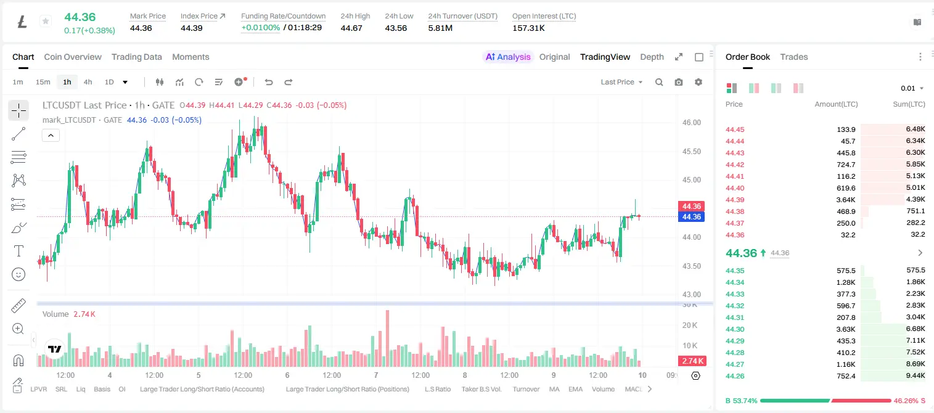Select the text annotation tool
Screen dimensions: 934x413
coord(18,251)
